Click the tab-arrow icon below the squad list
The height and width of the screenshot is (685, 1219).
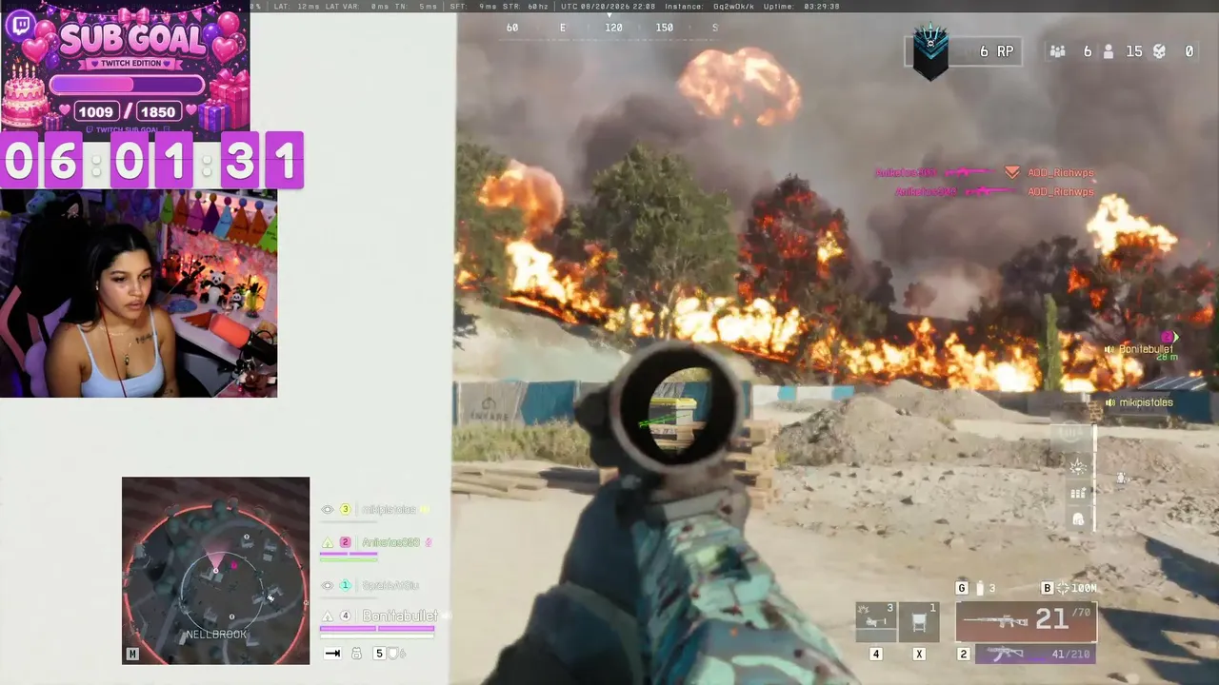333,654
